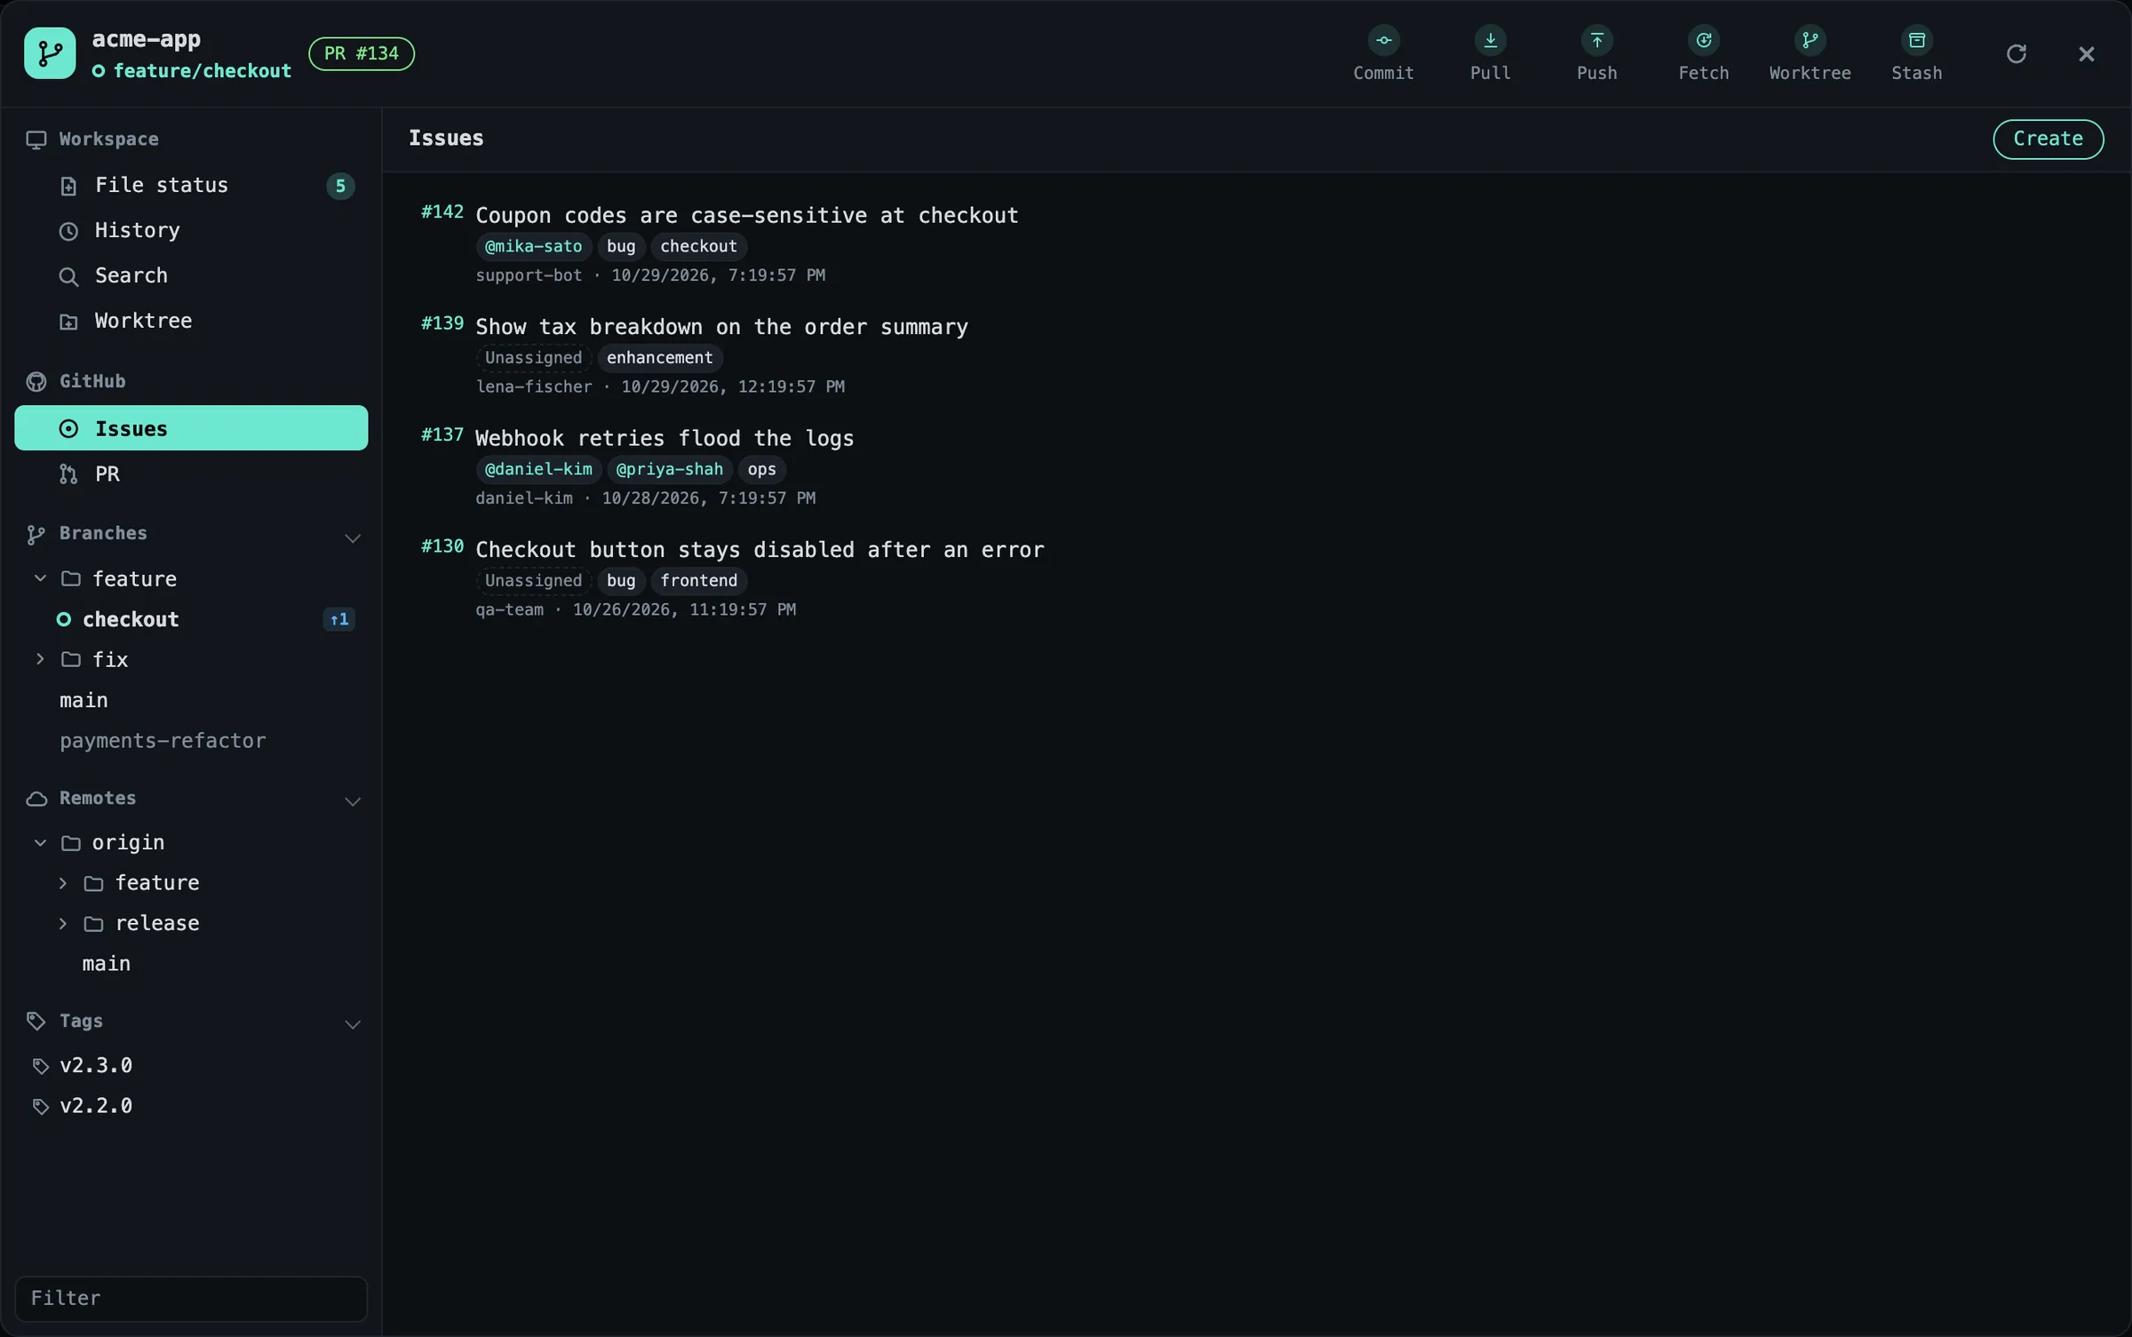This screenshot has height=1337, width=2132.
Task: Click the Filter input field
Action: point(191,1298)
